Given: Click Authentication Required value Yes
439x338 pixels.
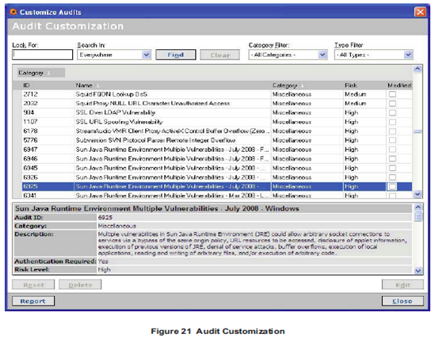Looking at the screenshot, I should point(103,261).
